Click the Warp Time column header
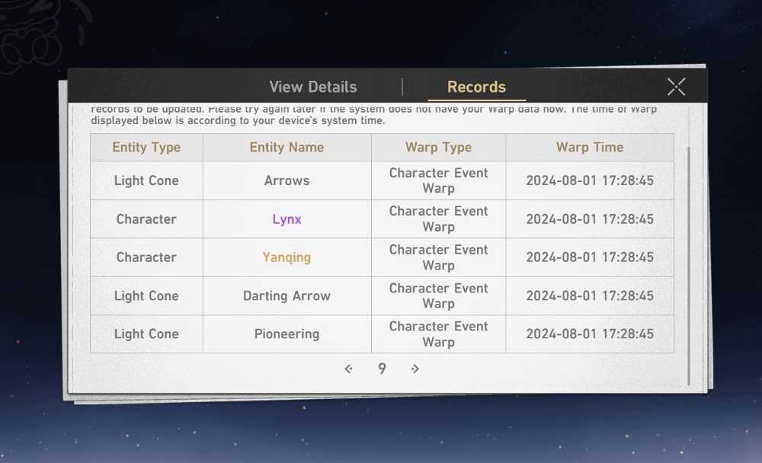 [590, 147]
